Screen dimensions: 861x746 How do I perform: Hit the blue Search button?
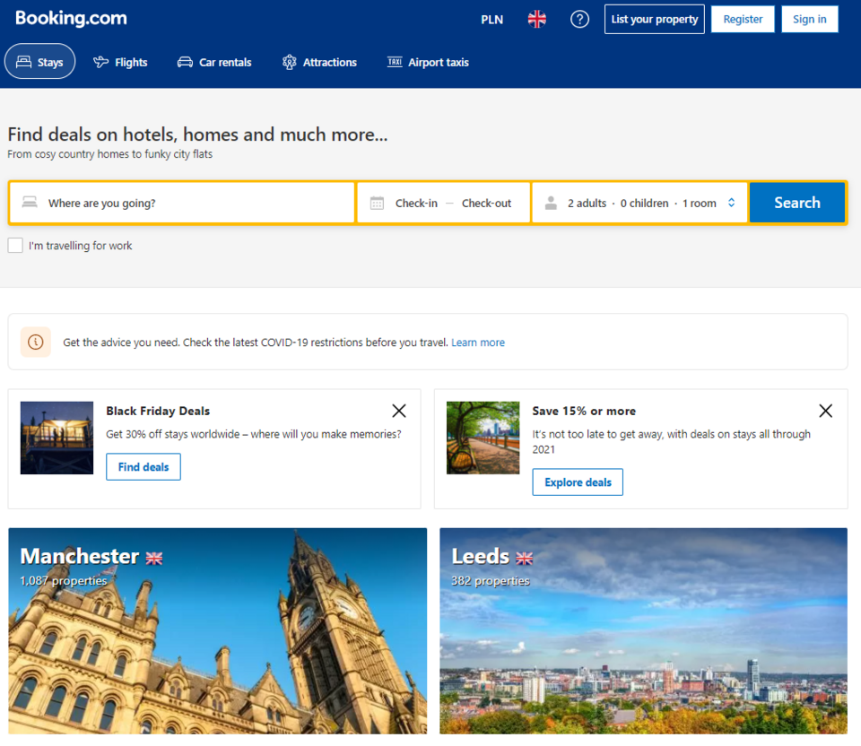796,203
